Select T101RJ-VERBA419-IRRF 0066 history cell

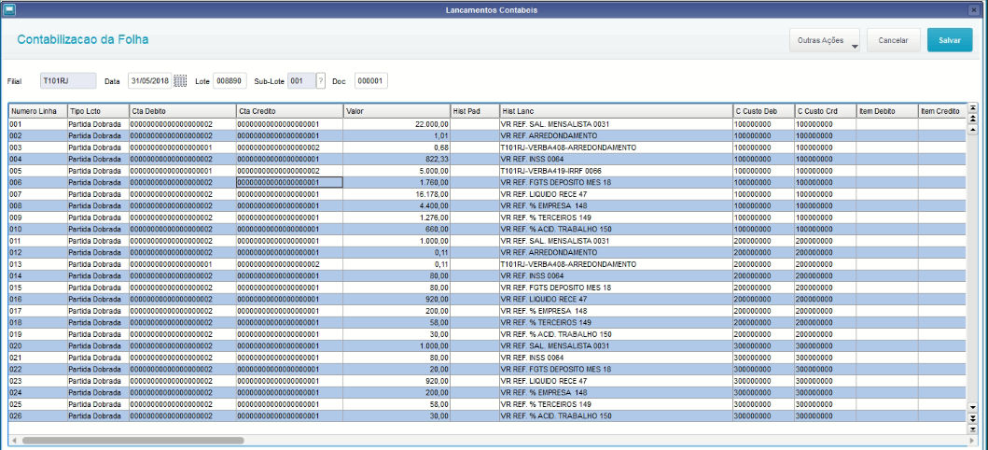(617, 171)
